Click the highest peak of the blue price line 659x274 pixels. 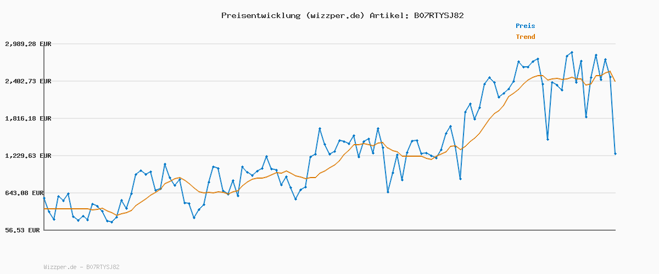pos(572,52)
